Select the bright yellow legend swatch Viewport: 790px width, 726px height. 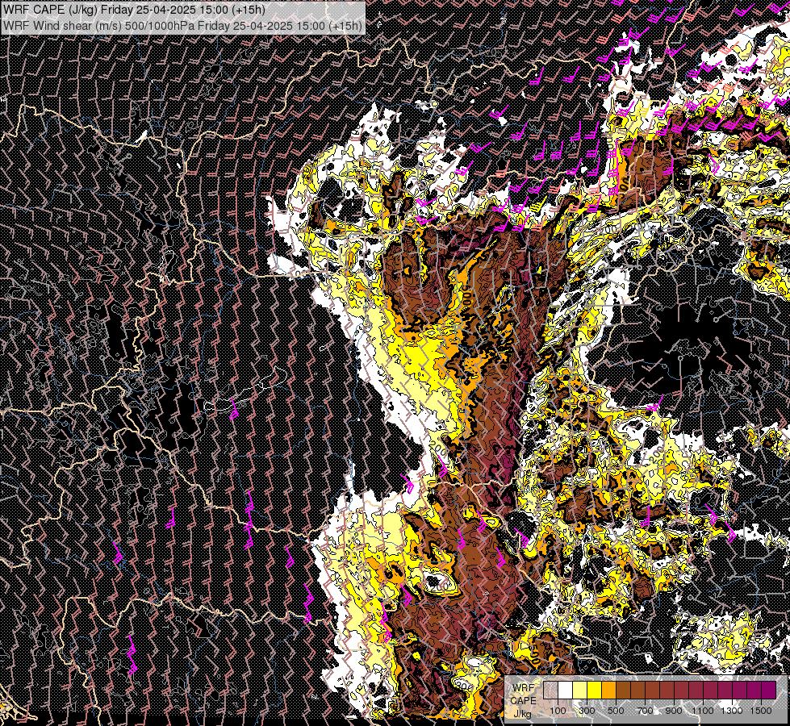595,691
